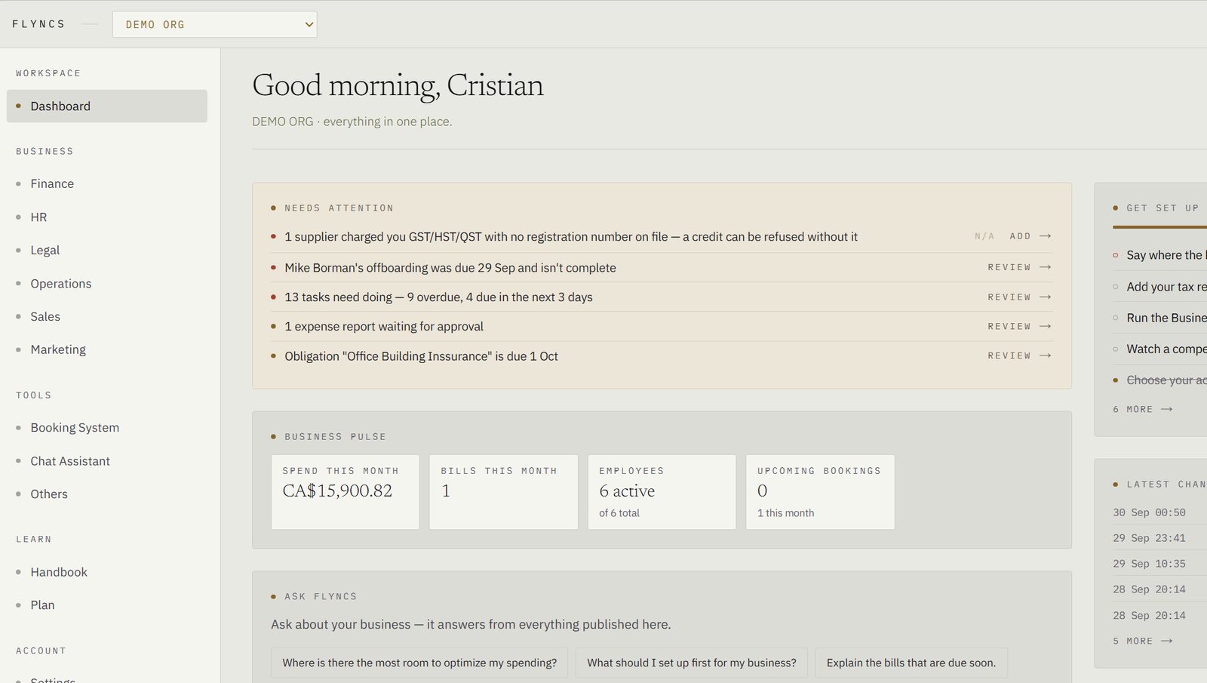Click REVIEW for the expense report approval
Viewport: 1207px width, 683px height.
[1009, 326]
